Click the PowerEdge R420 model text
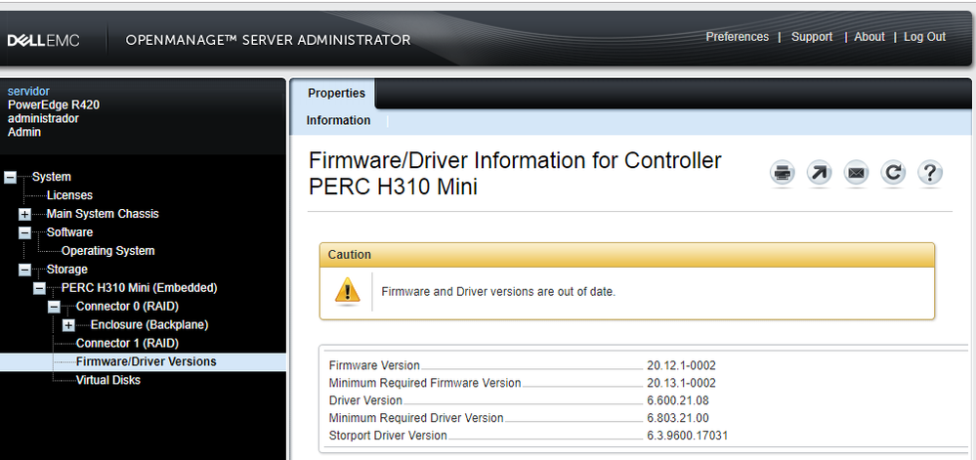Image resolution: width=976 pixels, height=460 pixels. (54, 105)
